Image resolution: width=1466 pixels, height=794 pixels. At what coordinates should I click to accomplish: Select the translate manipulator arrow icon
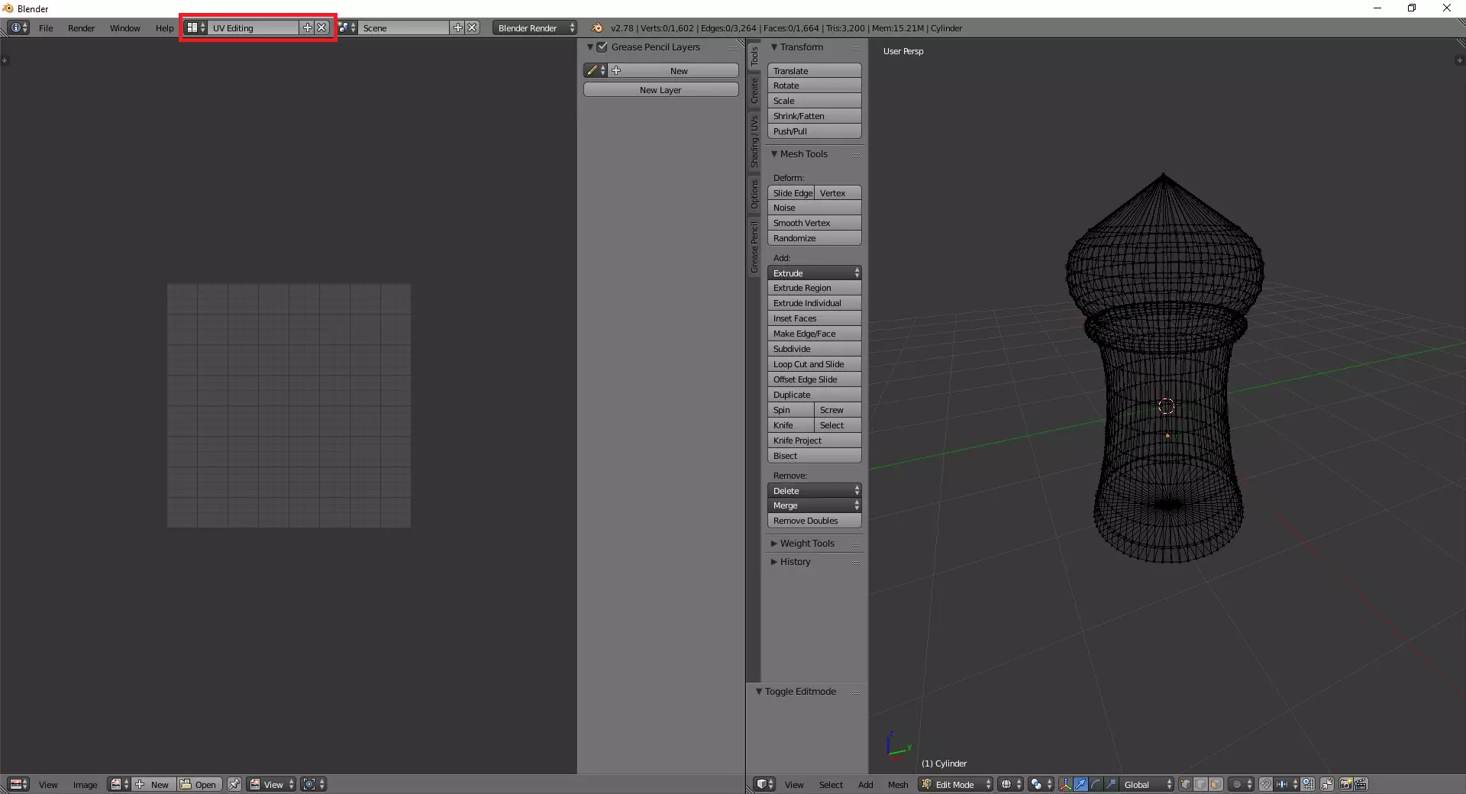point(1080,784)
